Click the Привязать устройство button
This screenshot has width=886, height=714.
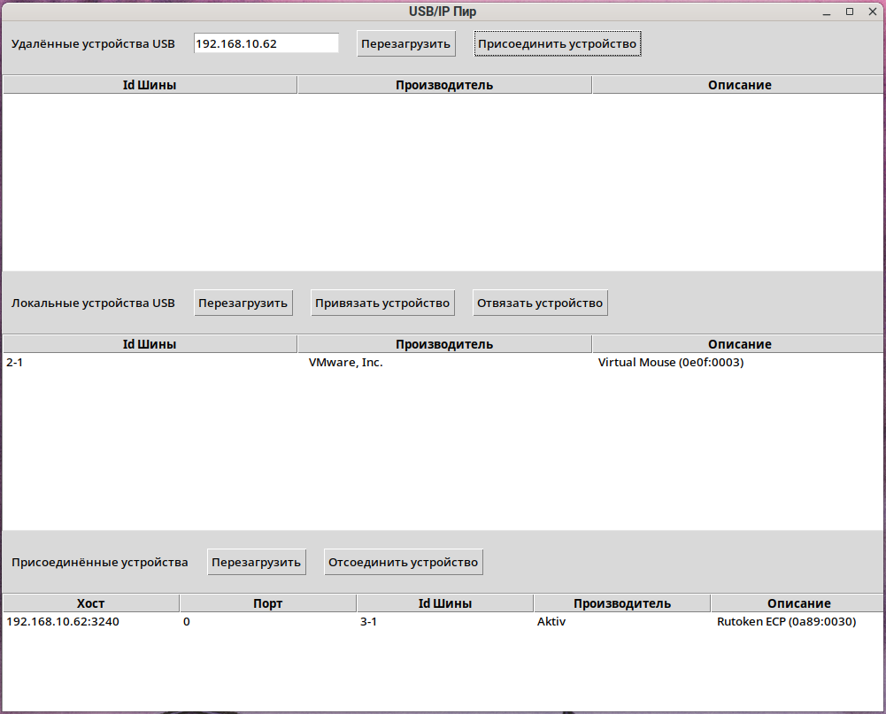[382, 303]
